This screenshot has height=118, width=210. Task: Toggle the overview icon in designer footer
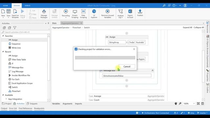pyautogui.click(x=202, y=104)
